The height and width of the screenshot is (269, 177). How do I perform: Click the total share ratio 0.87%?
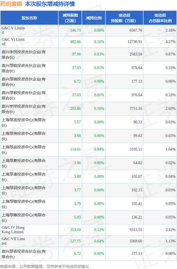coord(171,54)
